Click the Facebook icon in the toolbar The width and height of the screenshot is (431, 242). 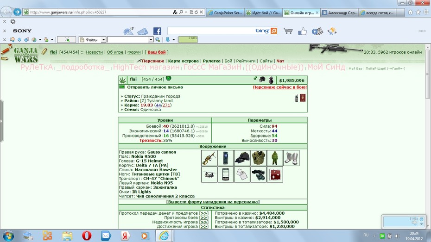157,31
